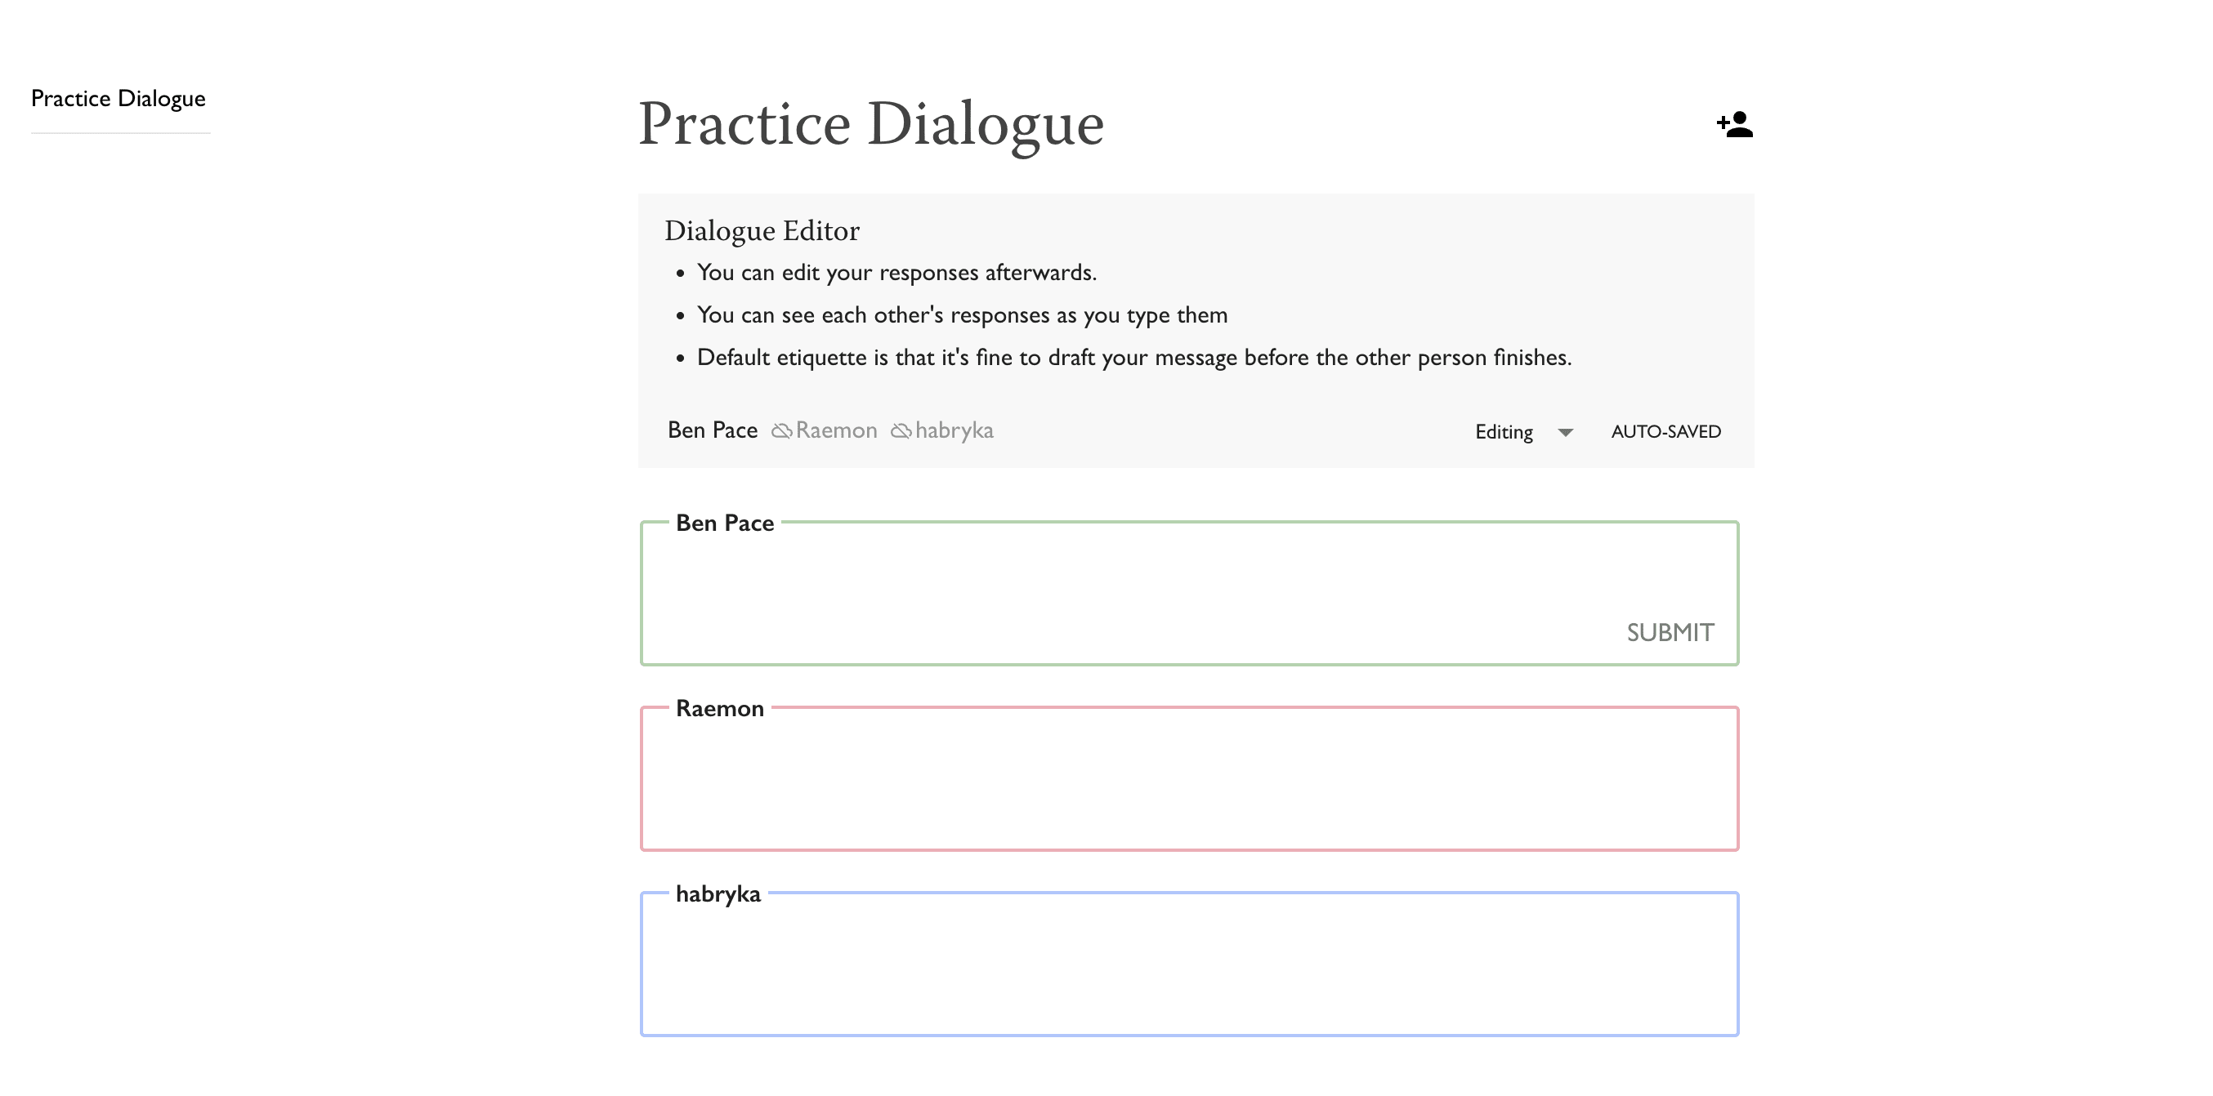The height and width of the screenshot is (1096, 2213).
Task: Open Practice Dialogue in the left sidebar
Action: [118, 99]
